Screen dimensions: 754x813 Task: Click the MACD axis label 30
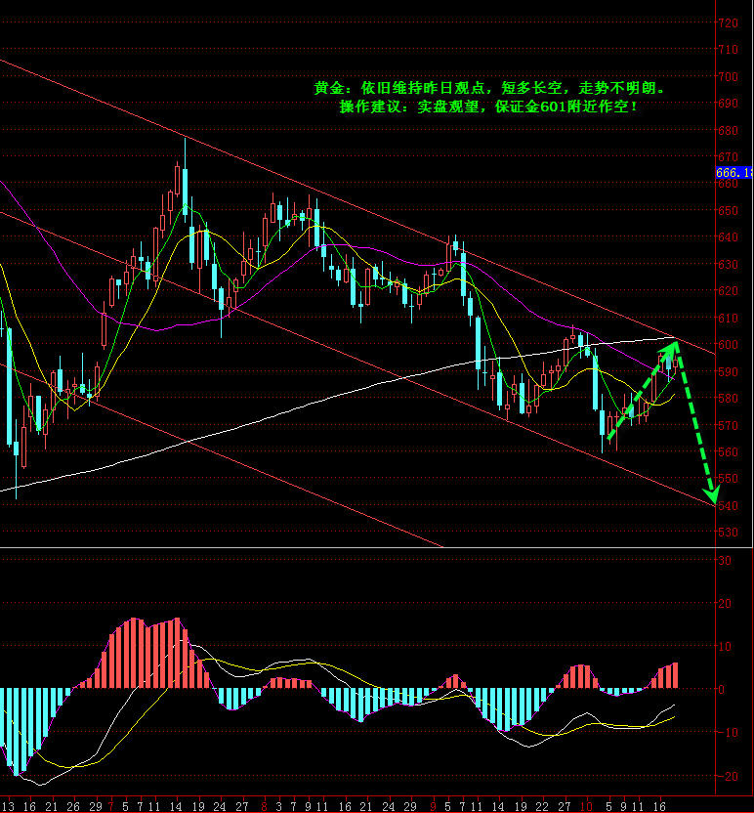(725, 561)
